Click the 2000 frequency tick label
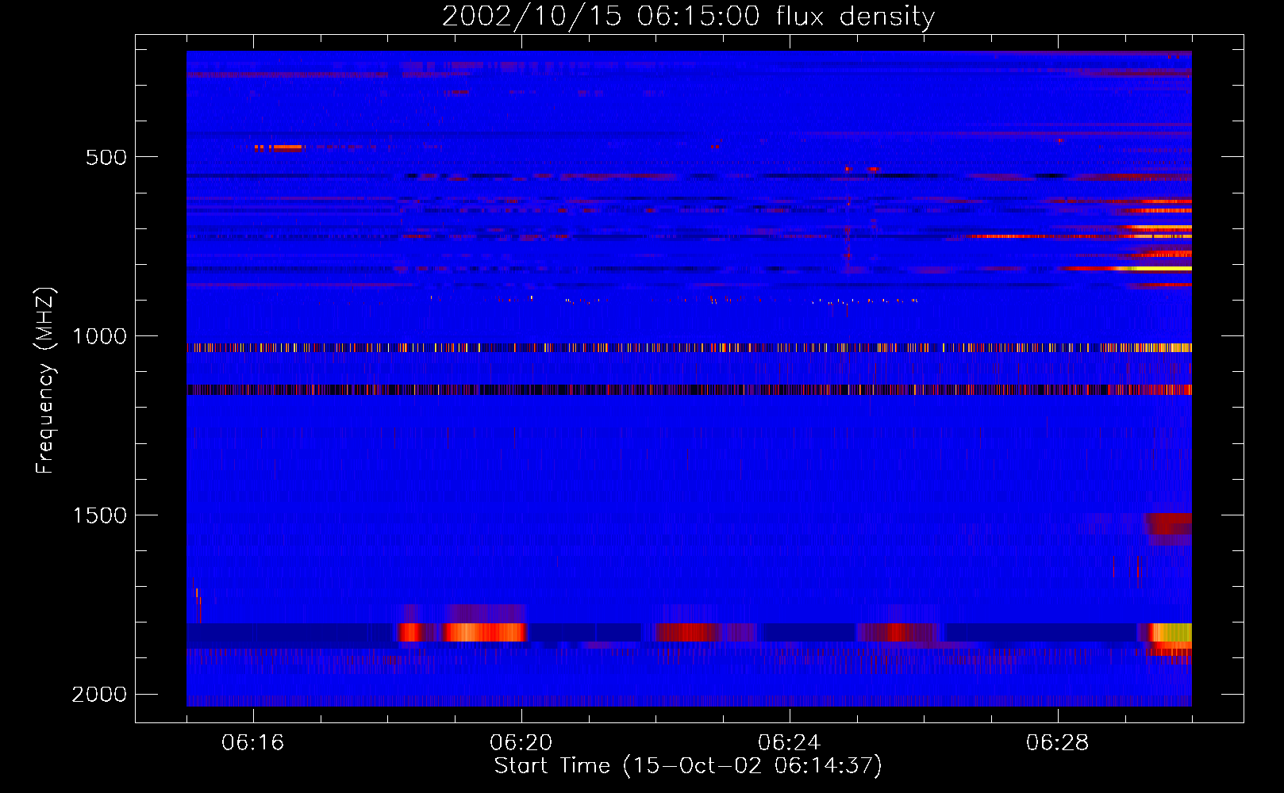1284x793 pixels. tap(99, 695)
